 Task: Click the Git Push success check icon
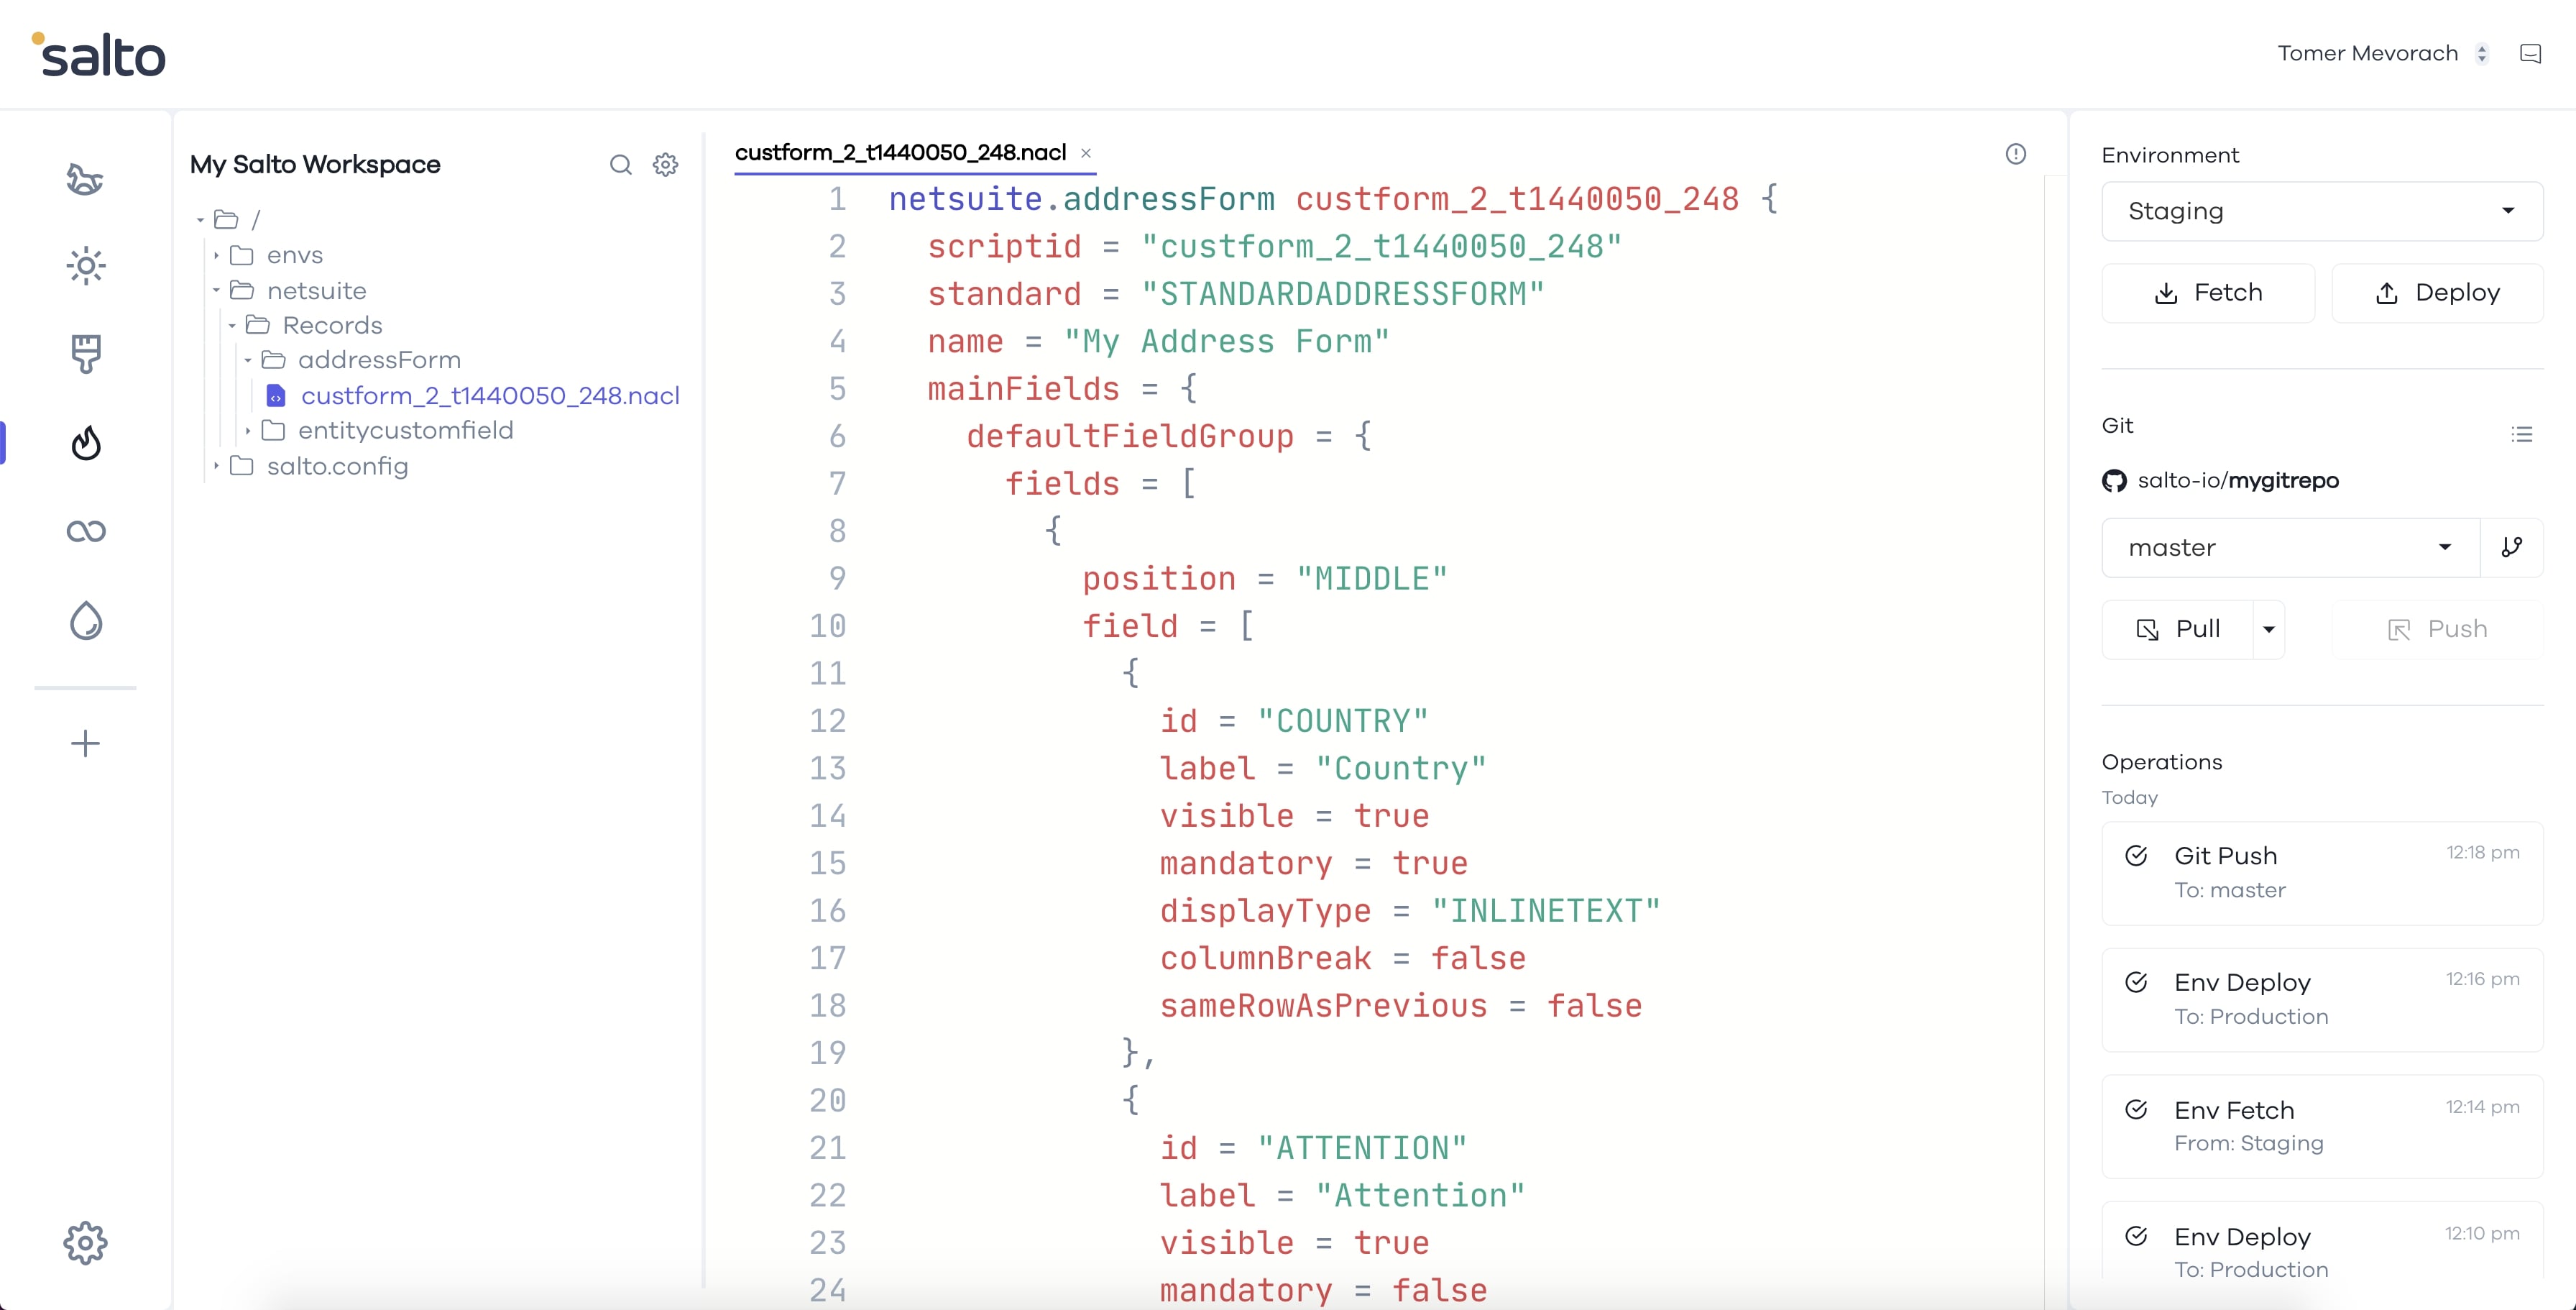coord(2136,856)
